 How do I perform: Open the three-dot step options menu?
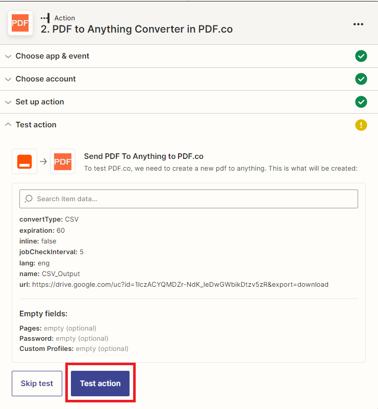358,24
